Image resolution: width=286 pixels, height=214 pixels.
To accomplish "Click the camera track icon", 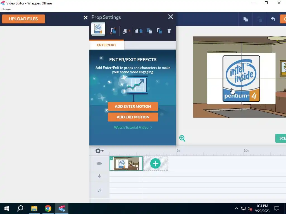I will 99,164.
